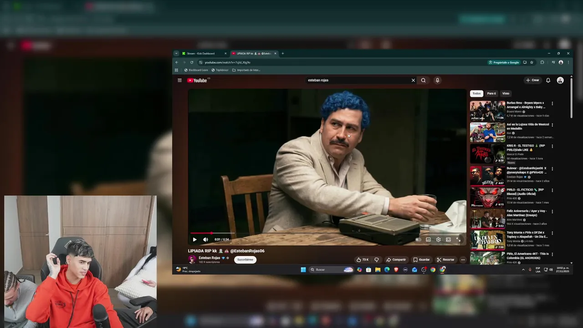Dislike the video
Image resolution: width=583 pixels, height=328 pixels.
[376, 260]
